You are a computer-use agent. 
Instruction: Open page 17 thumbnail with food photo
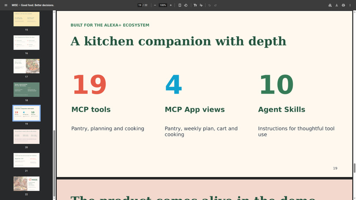click(27, 66)
